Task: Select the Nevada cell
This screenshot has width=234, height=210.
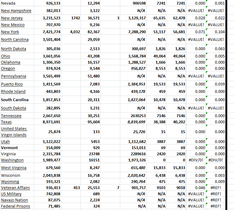Action: (x=17, y=3)
